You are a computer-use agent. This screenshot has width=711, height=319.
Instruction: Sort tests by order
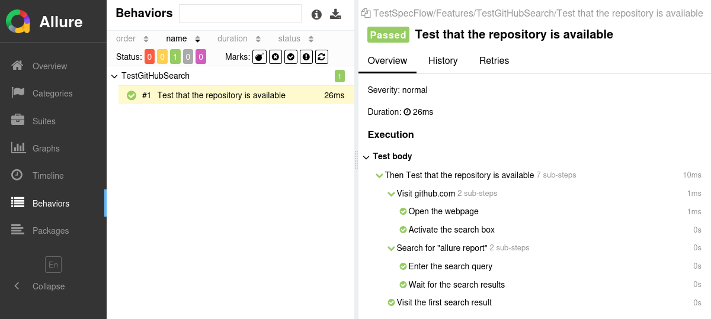tap(132, 38)
